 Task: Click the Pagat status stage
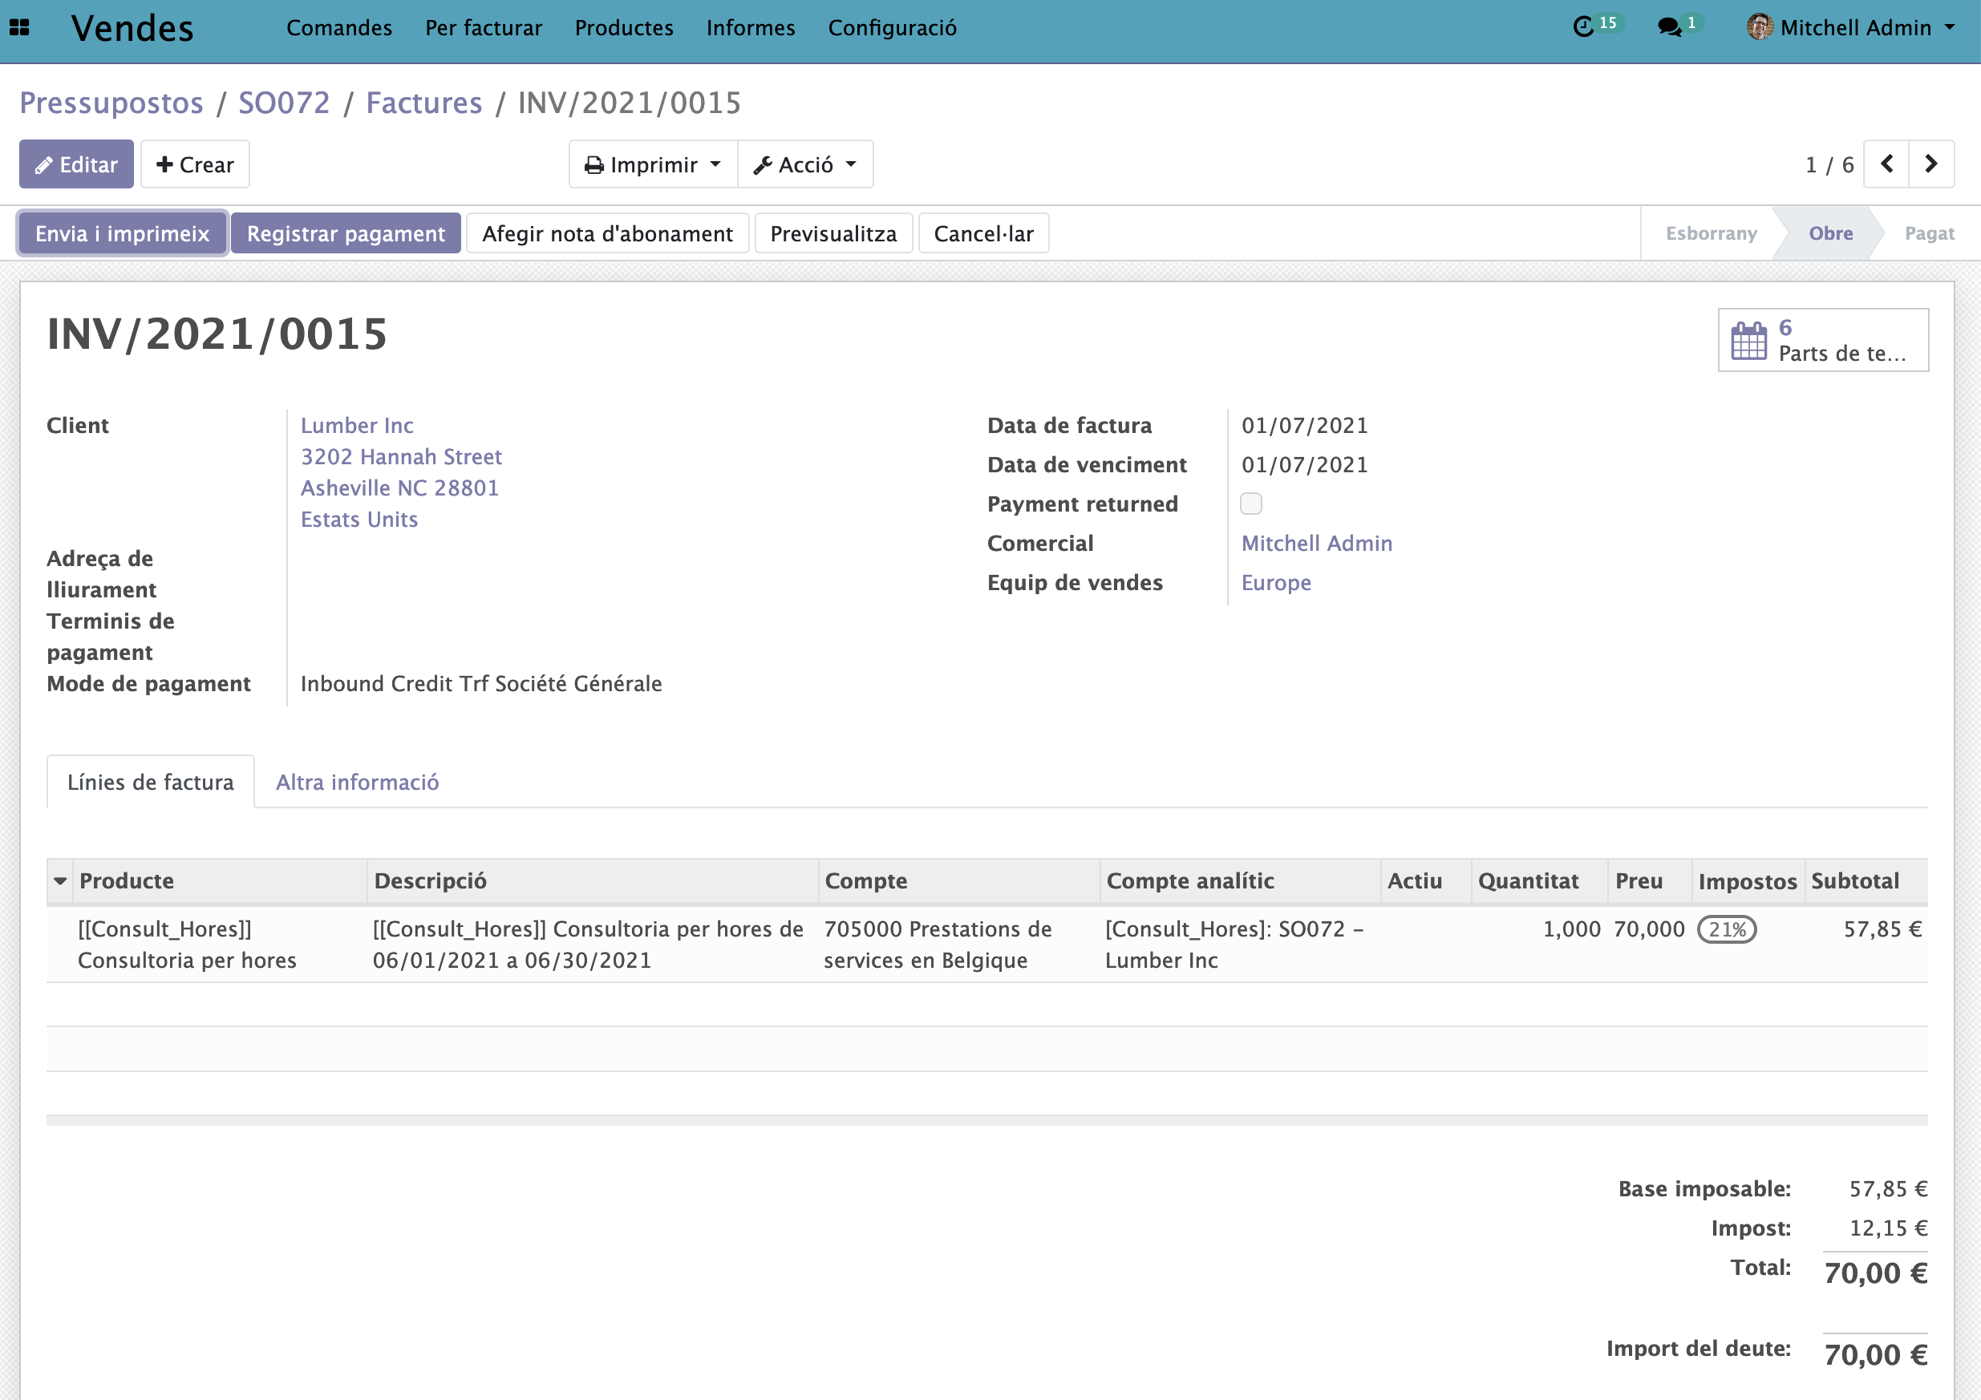[x=1930, y=234]
